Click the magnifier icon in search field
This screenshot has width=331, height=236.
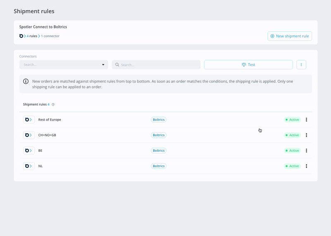click(117, 65)
